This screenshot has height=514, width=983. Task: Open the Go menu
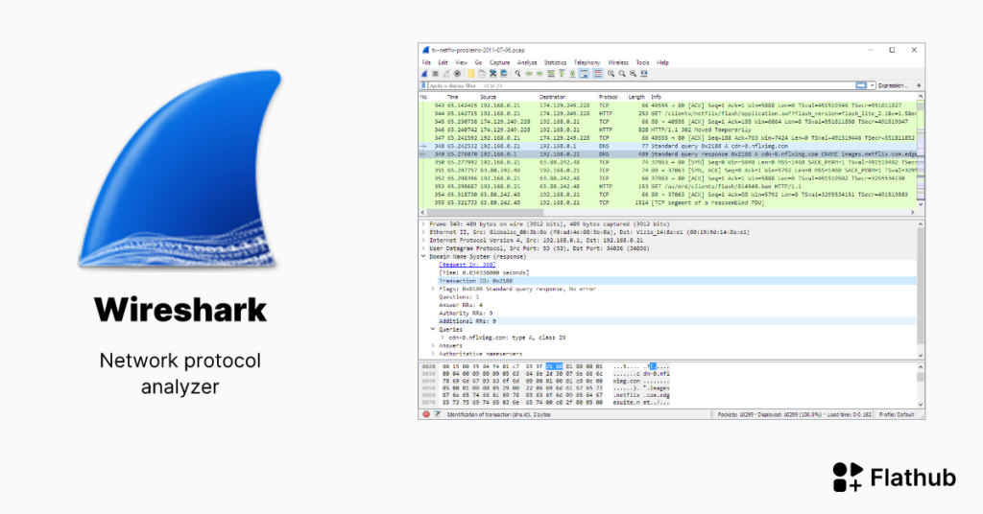pos(478,62)
